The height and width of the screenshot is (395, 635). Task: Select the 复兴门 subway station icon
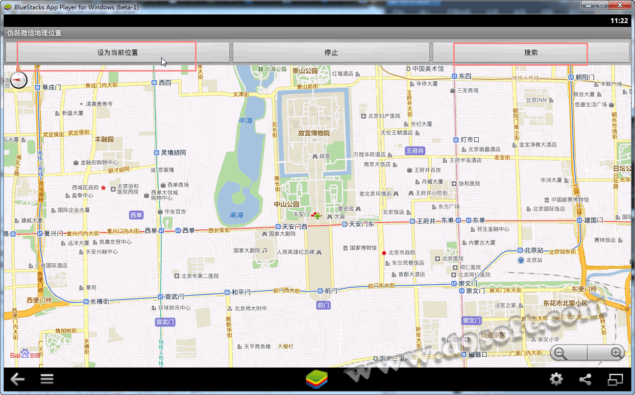[40, 234]
